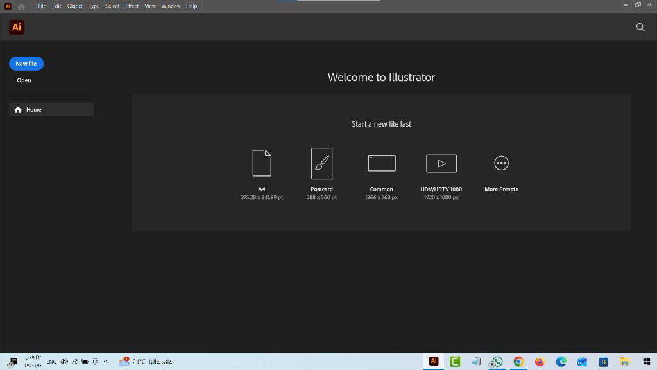
Task: Click the home icon in menu bar
Action: pyautogui.click(x=21, y=6)
